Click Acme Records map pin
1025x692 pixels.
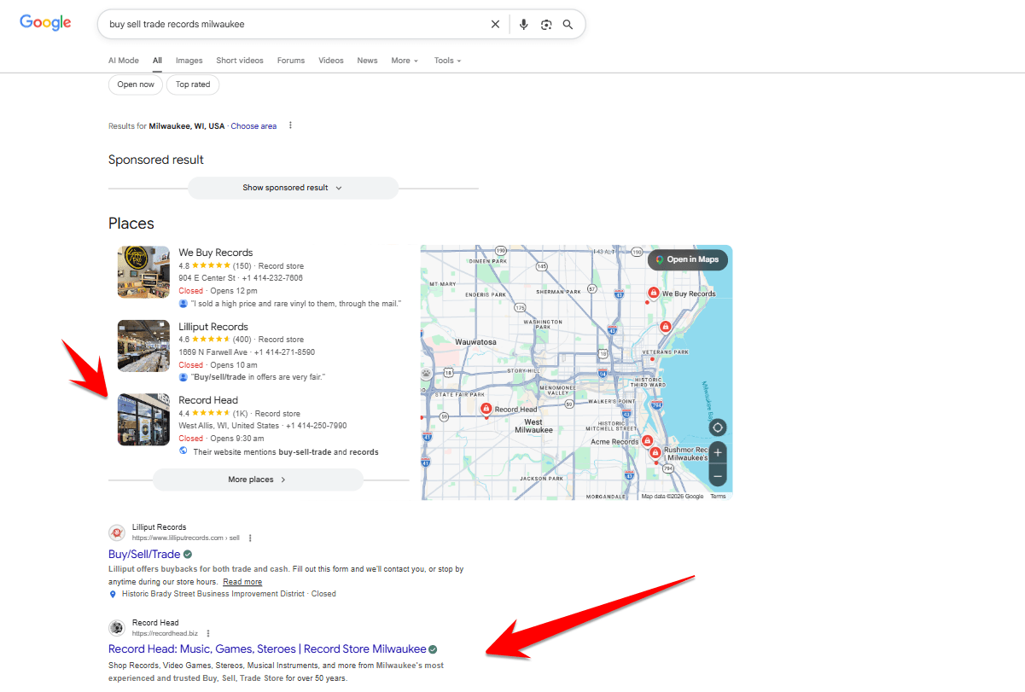tap(646, 441)
